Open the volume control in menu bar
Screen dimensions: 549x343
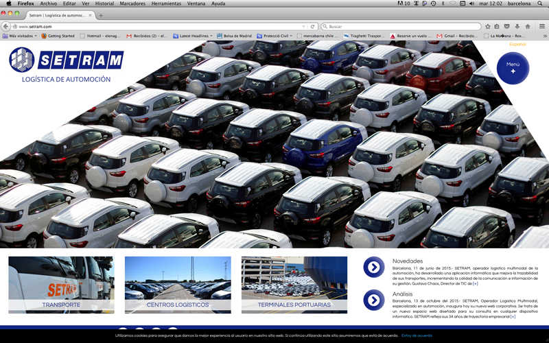(x=471, y=3)
